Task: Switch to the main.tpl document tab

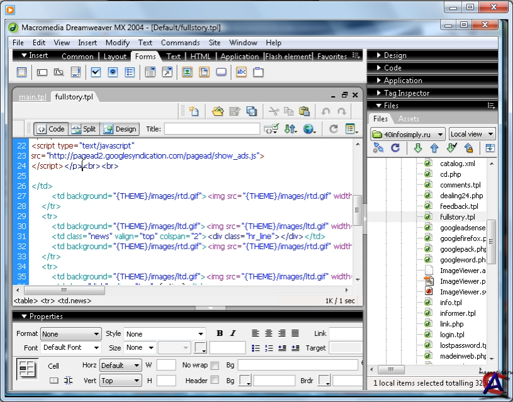Action: tap(32, 97)
